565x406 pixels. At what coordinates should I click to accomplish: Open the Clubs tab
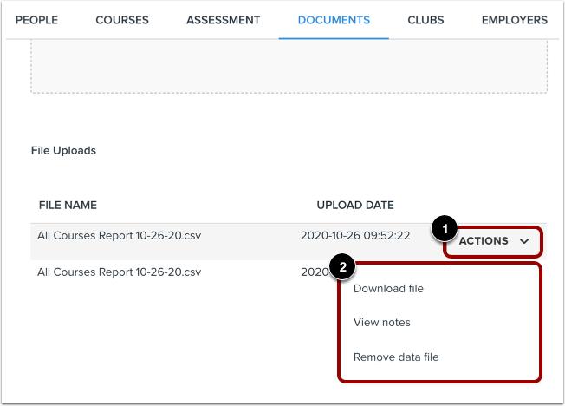pyautogui.click(x=425, y=20)
